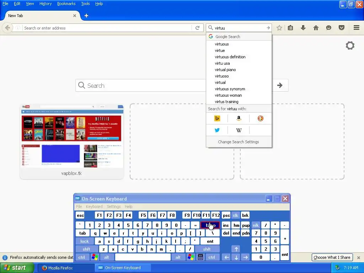Screen dimensions: 364x273
Task: Close the New Tab tab
Action: pos(75,16)
